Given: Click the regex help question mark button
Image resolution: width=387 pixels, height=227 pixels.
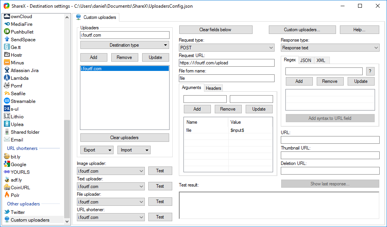Looking at the screenshot, I should pos(370,71).
